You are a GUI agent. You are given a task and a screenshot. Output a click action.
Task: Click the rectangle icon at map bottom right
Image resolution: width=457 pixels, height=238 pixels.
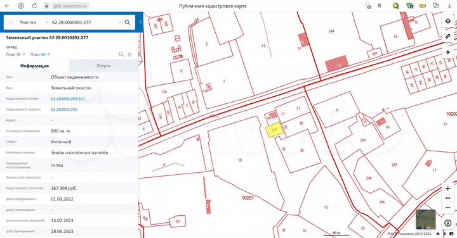click(451, 234)
